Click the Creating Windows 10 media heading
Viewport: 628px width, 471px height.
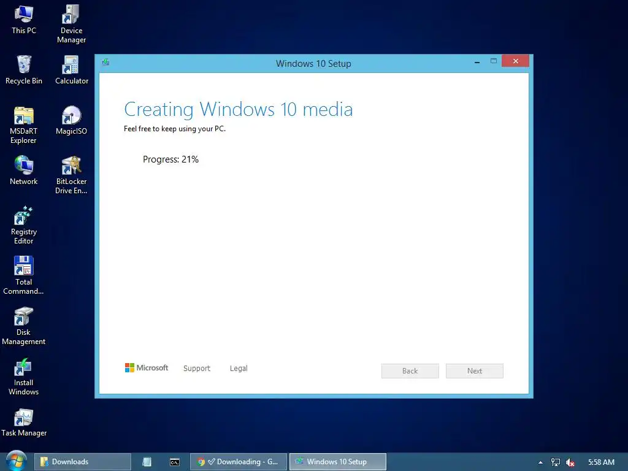tap(239, 109)
